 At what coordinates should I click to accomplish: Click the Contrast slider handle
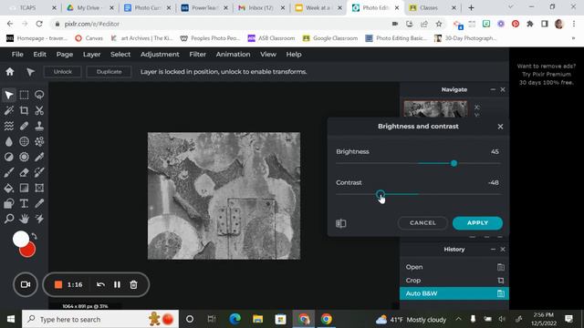(381, 194)
